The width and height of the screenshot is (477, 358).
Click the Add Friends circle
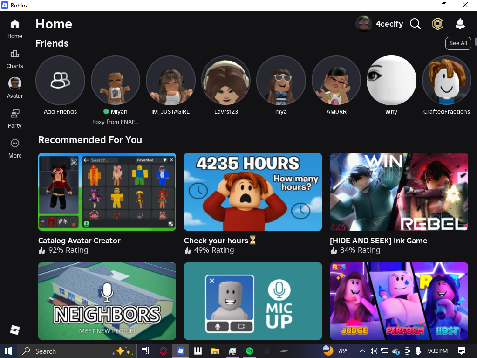point(60,80)
